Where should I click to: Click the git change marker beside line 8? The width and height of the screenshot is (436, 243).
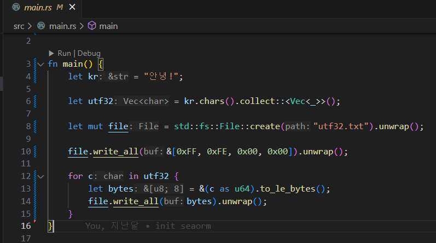(36, 126)
